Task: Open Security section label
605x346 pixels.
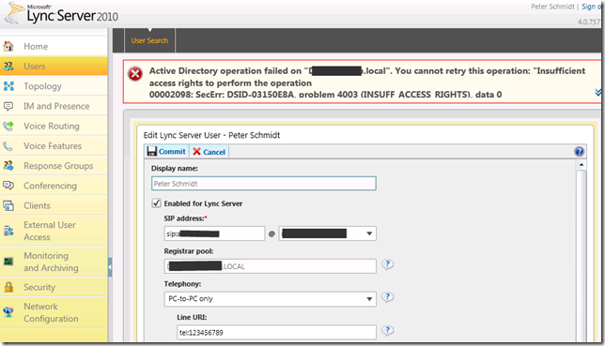Action: point(39,287)
